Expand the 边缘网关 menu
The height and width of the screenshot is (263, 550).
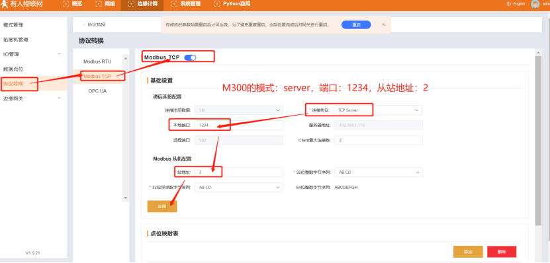pyautogui.click(x=34, y=98)
